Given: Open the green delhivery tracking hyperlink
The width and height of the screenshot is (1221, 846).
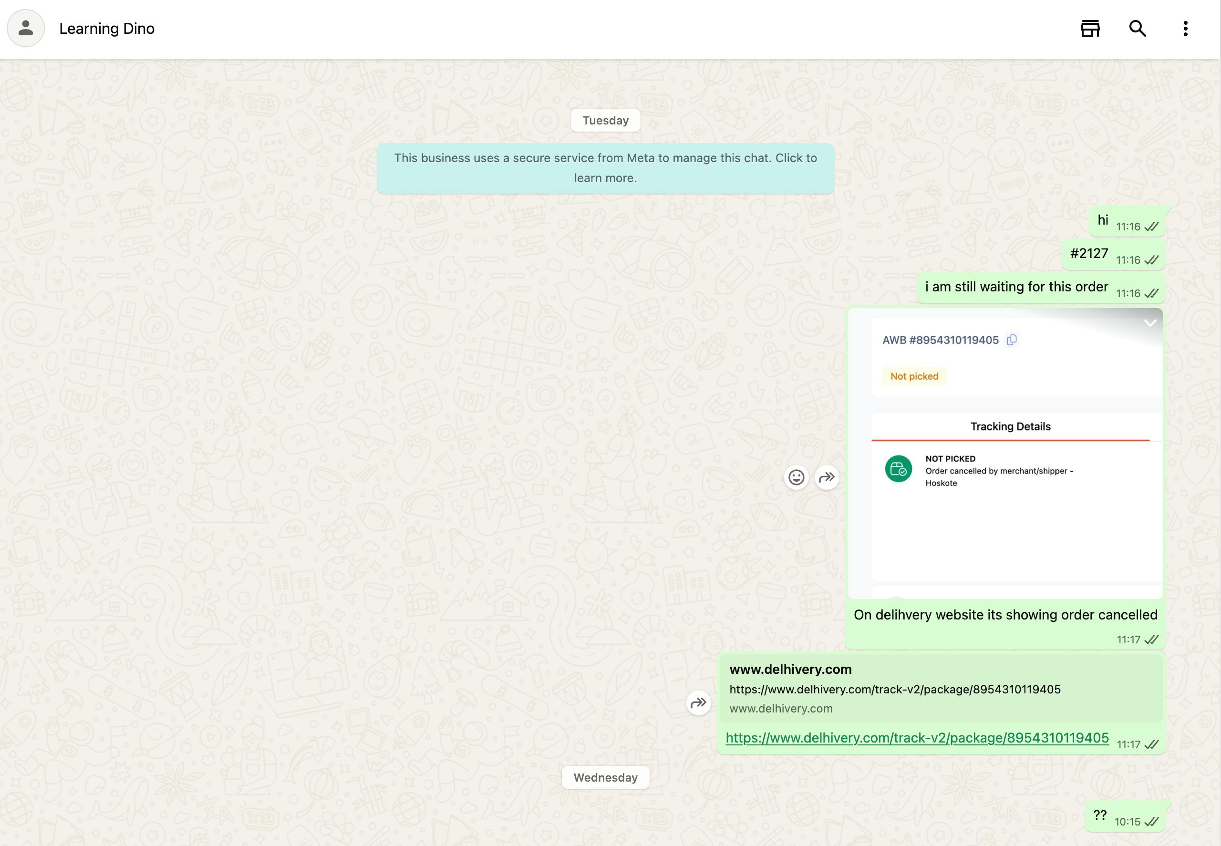Looking at the screenshot, I should [917, 738].
